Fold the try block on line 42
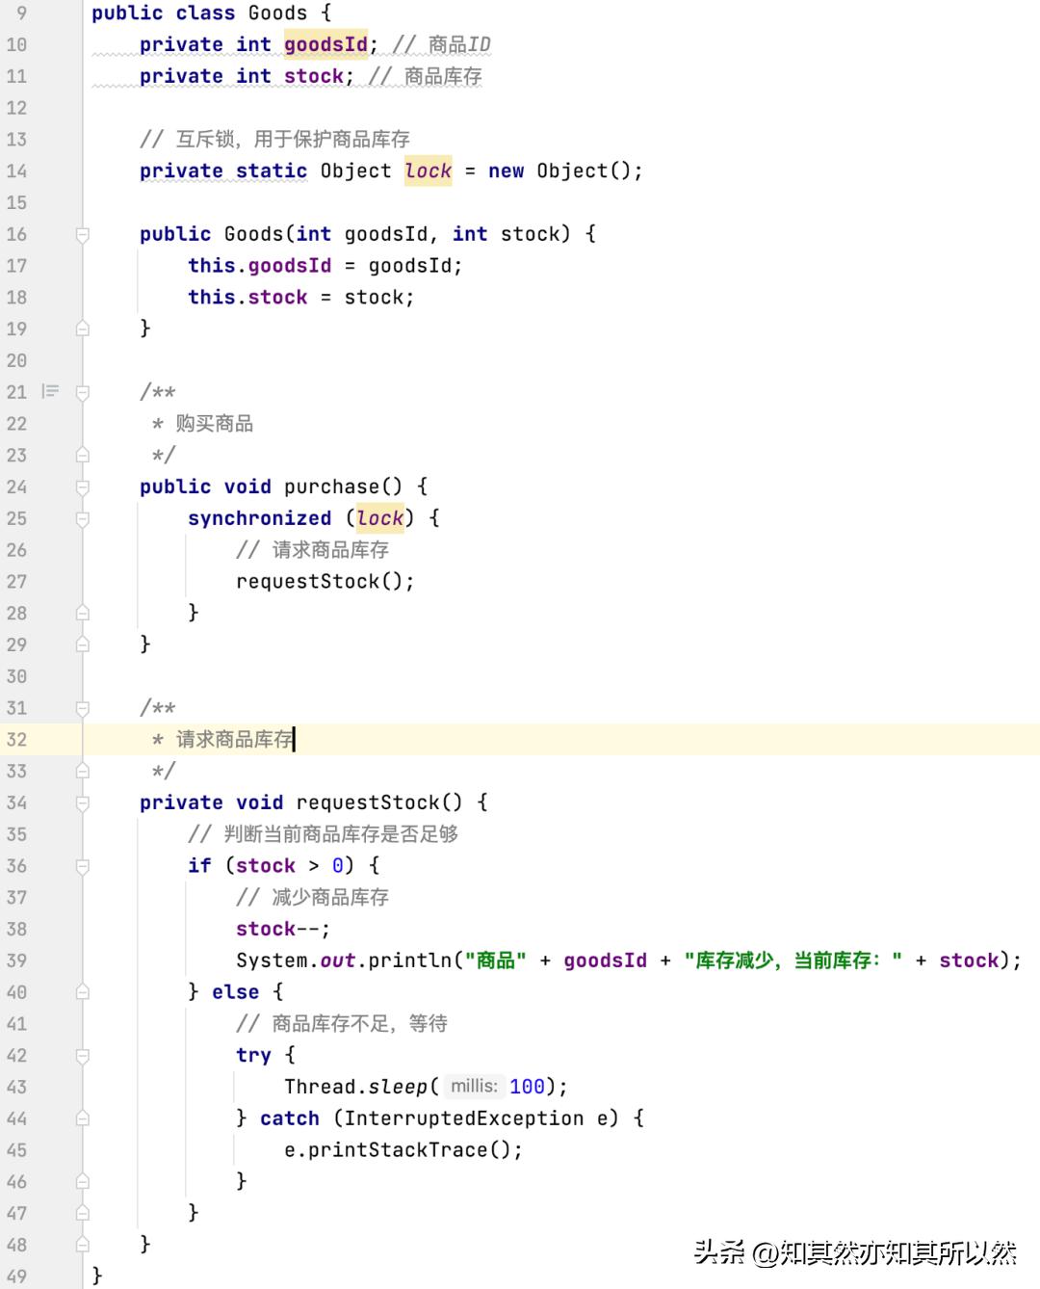The height and width of the screenshot is (1289, 1040). 83,1056
